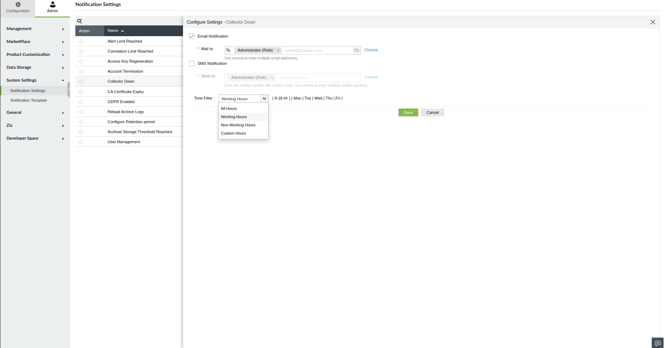Screen dimensions: 665x348
Task: Save the Collector Down settings
Action: coord(408,112)
